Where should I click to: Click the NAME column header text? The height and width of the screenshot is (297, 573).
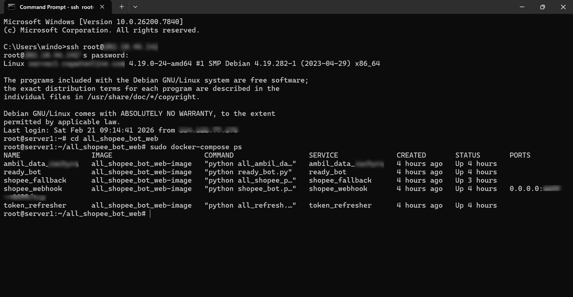tap(12, 156)
